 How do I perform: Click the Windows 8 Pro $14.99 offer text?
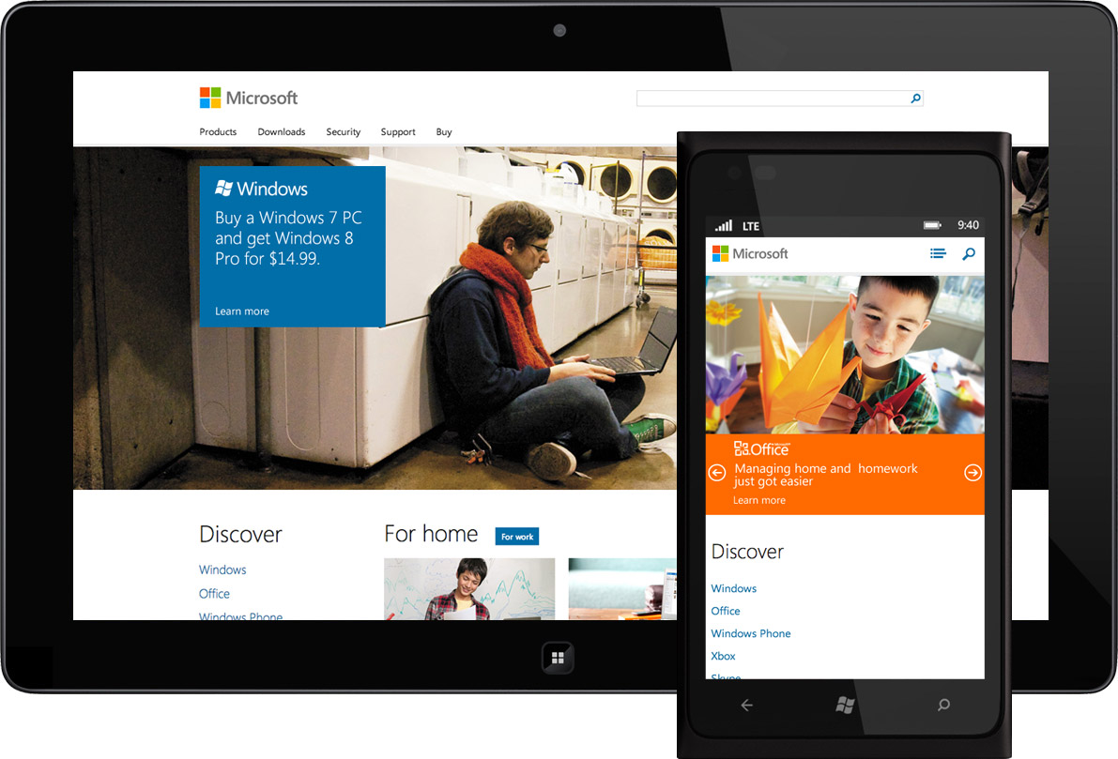tap(288, 238)
